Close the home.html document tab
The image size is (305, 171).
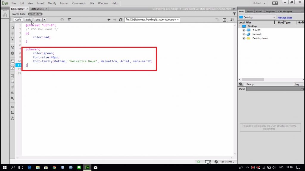tap(27, 9)
